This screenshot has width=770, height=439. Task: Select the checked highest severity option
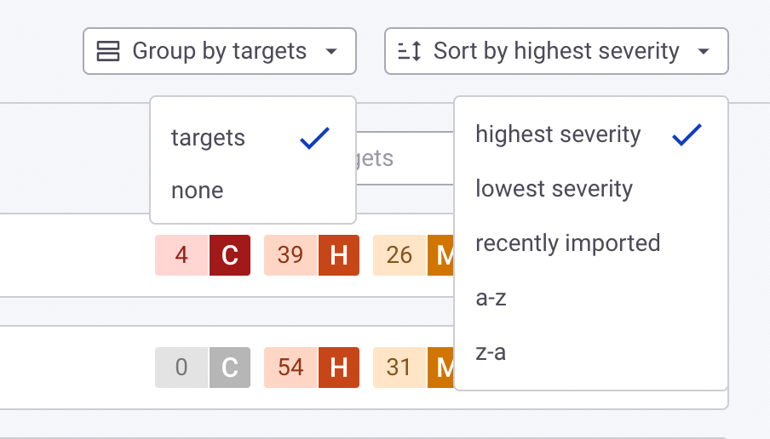[591, 134]
